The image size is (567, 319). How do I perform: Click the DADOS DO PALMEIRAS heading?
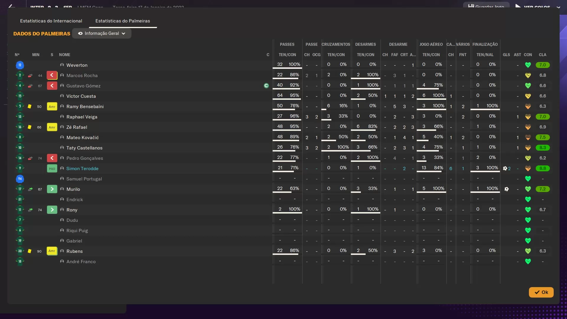[x=42, y=34]
